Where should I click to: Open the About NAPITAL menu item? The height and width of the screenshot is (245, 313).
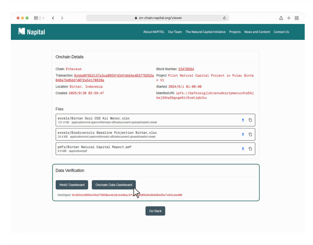pos(154,32)
